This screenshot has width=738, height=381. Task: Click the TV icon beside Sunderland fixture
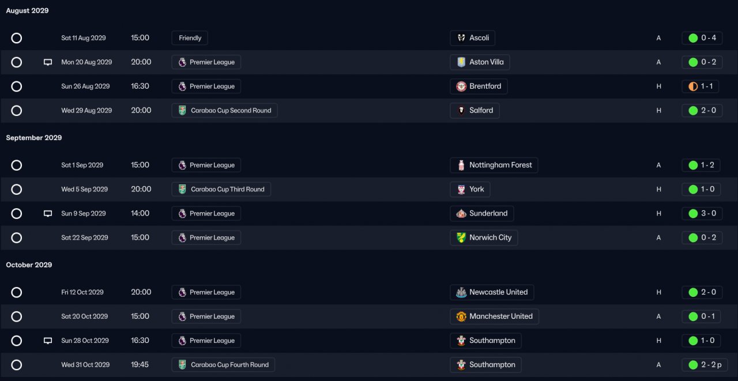48,213
